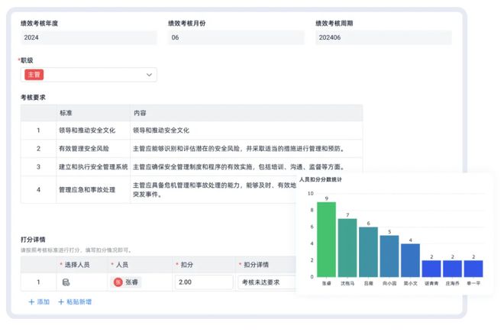This screenshot has height=335, width=504.
Task: Click the 绩效考核周期 field showing 202406
Action: pos(383,37)
